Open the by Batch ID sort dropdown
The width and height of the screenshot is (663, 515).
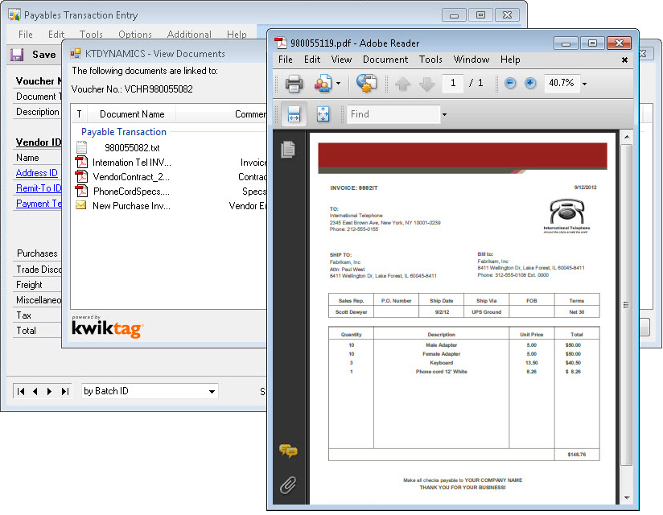pyautogui.click(x=212, y=392)
